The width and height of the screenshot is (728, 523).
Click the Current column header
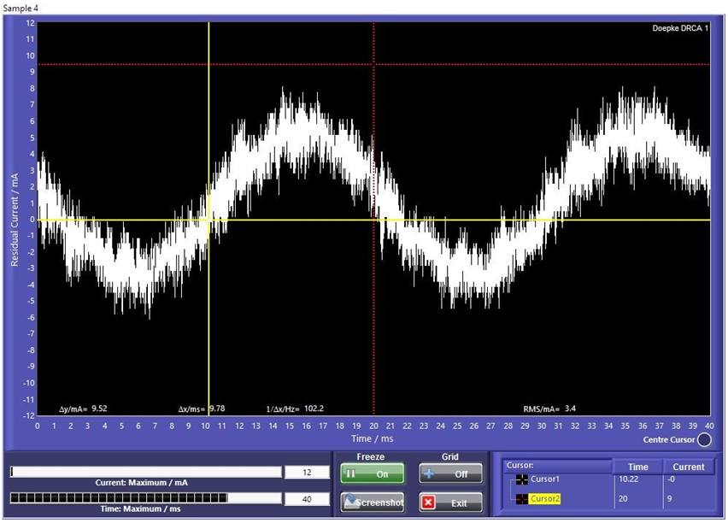[688, 467]
